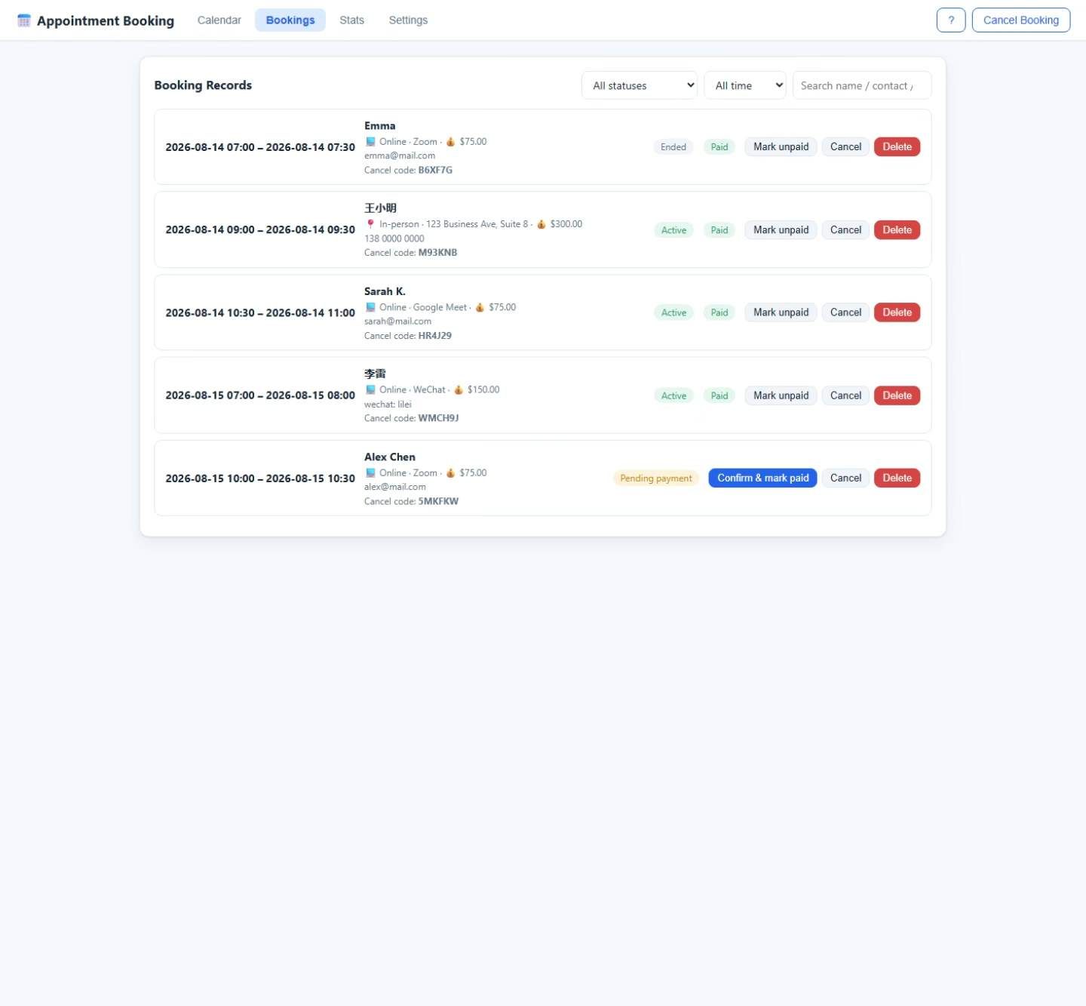Image resolution: width=1086 pixels, height=1006 pixels.
Task: Cancel Emma's booking
Action: [x=845, y=147]
